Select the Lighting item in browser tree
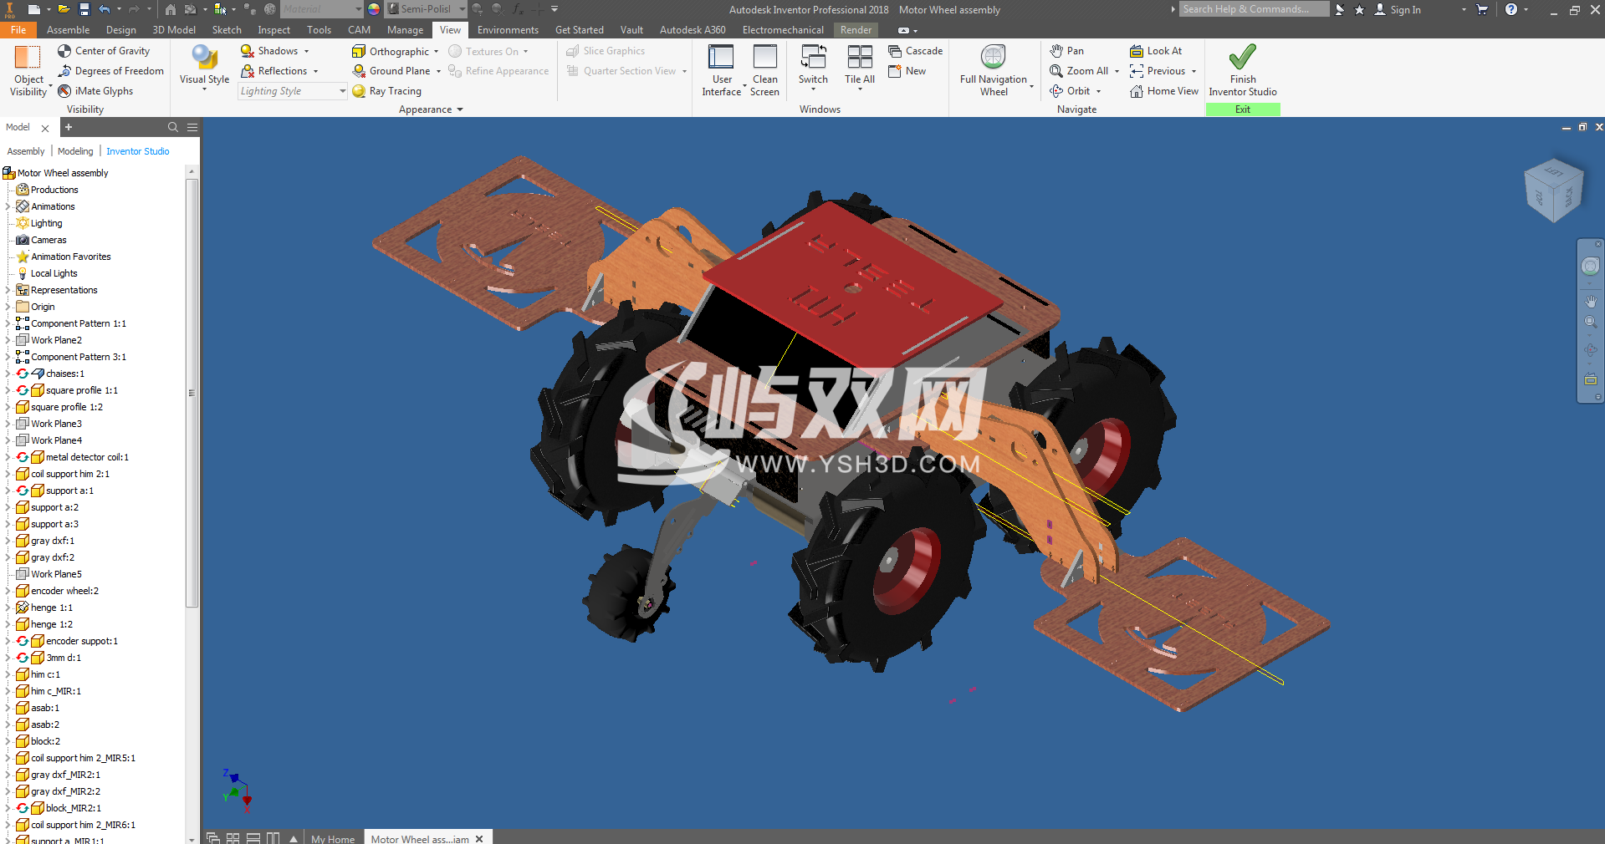Screen dimensions: 1605x844 (x=39, y=223)
